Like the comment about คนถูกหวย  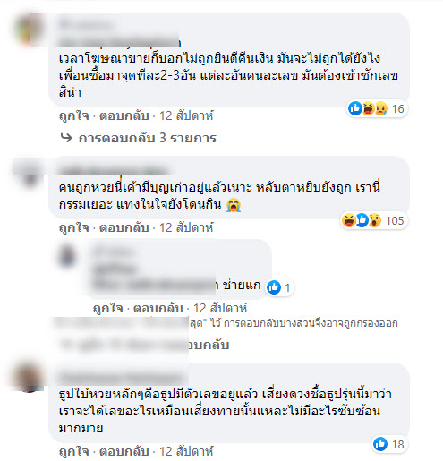pyautogui.click(x=74, y=227)
